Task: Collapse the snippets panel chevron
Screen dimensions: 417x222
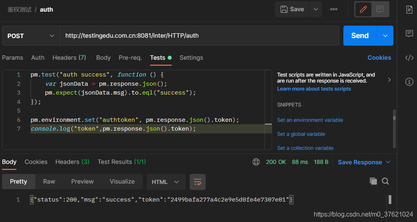Action: pyautogui.click(x=389, y=80)
